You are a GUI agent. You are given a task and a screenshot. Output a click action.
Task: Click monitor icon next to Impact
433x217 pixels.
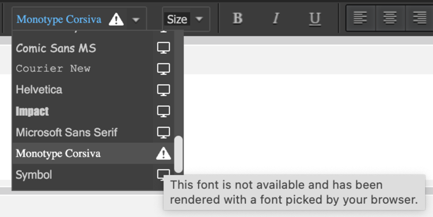coord(164,111)
